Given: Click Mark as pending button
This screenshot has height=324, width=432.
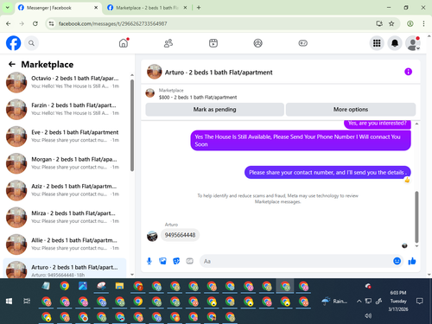Looking at the screenshot, I should click(x=214, y=110).
